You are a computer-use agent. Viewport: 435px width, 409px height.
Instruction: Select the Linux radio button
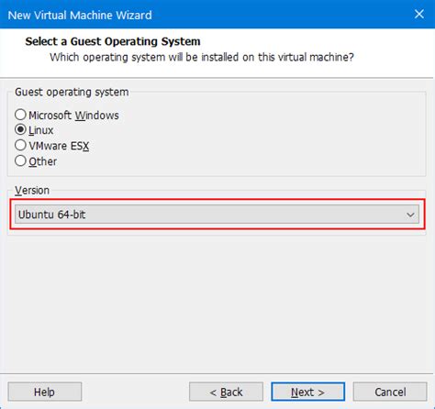[20, 130]
